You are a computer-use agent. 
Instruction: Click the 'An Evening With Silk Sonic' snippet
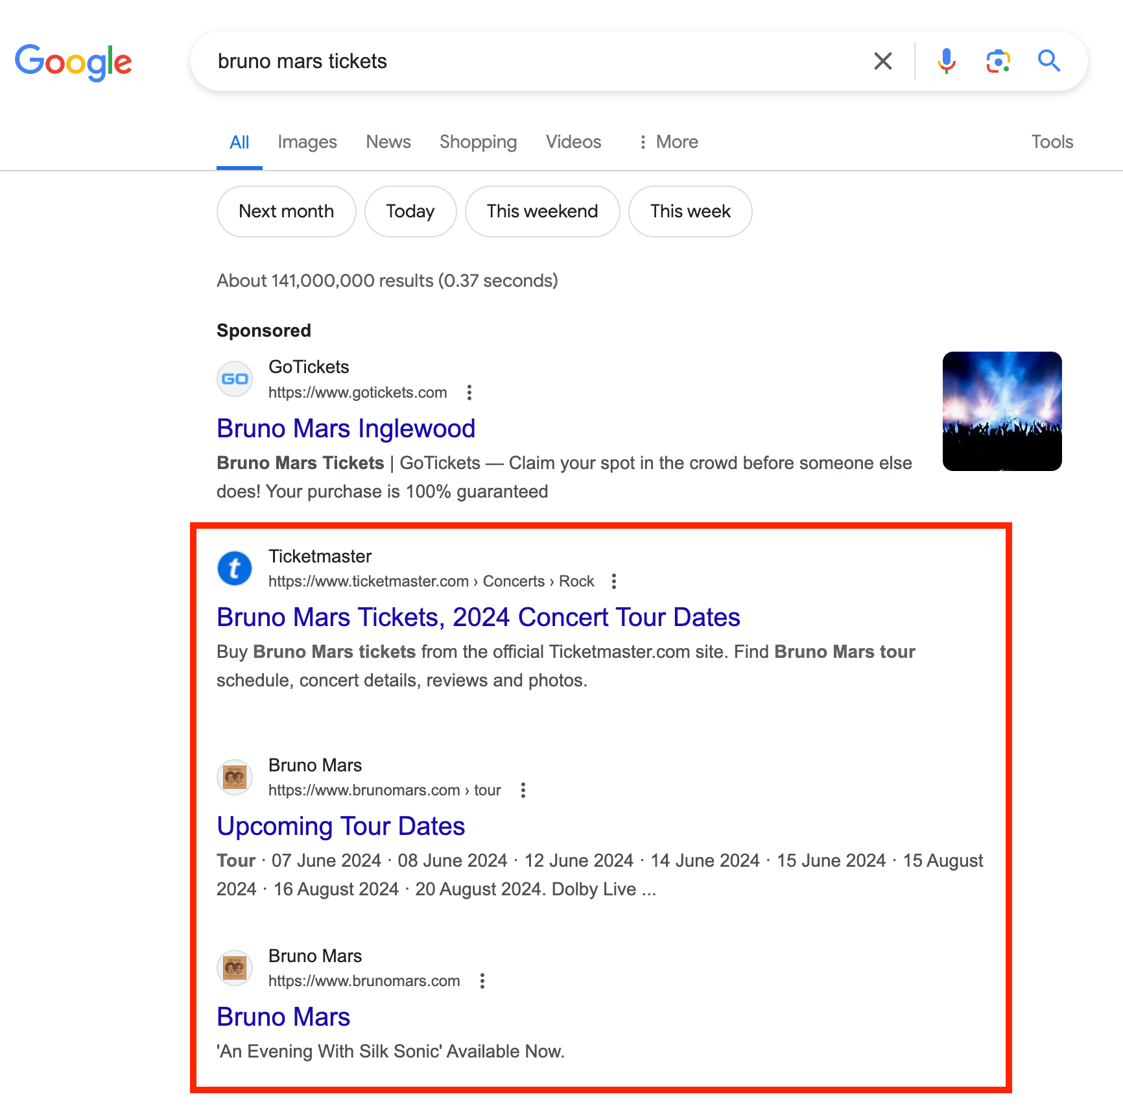point(391,1051)
